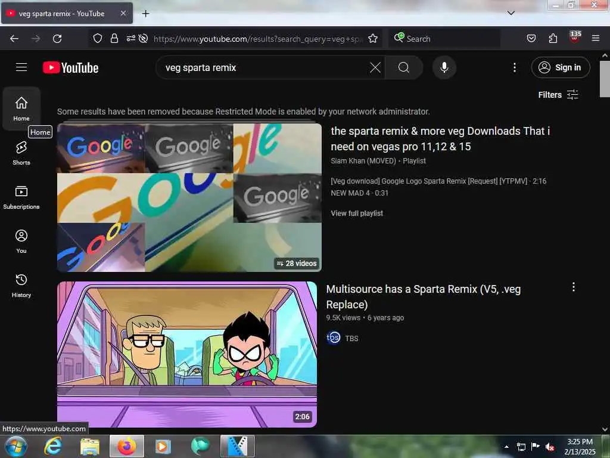Open Multisource has a Sparta Remix video title
Viewport: 610px width, 458px height.
pos(424,297)
